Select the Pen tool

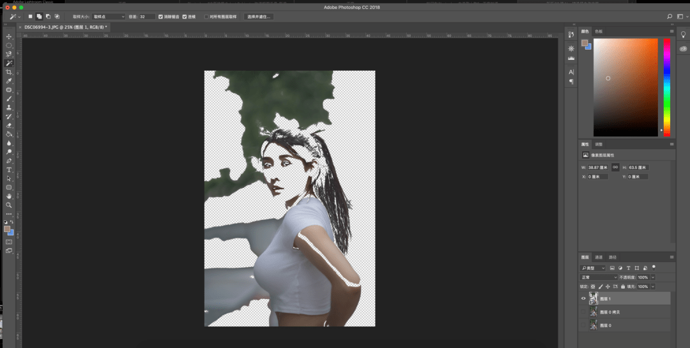pyautogui.click(x=9, y=161)
